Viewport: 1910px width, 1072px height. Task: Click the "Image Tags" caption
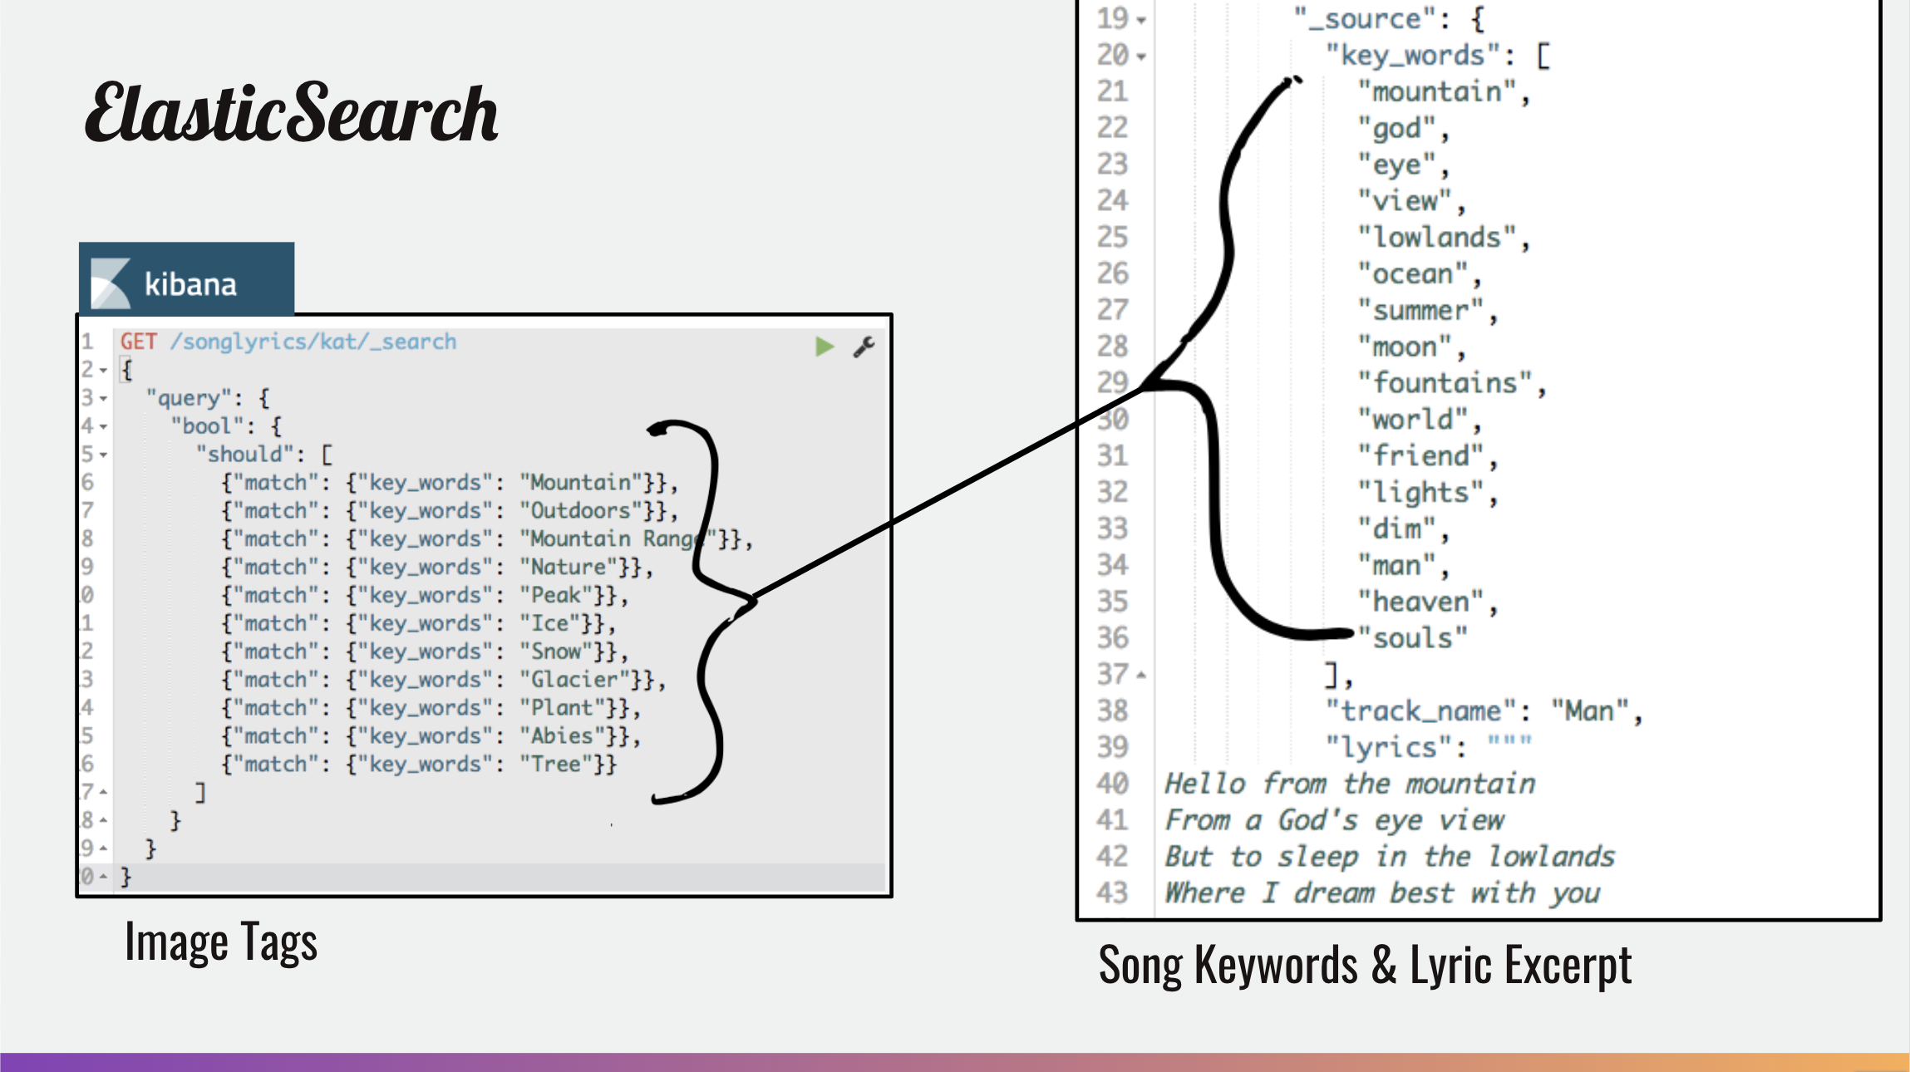pos(221,943)
